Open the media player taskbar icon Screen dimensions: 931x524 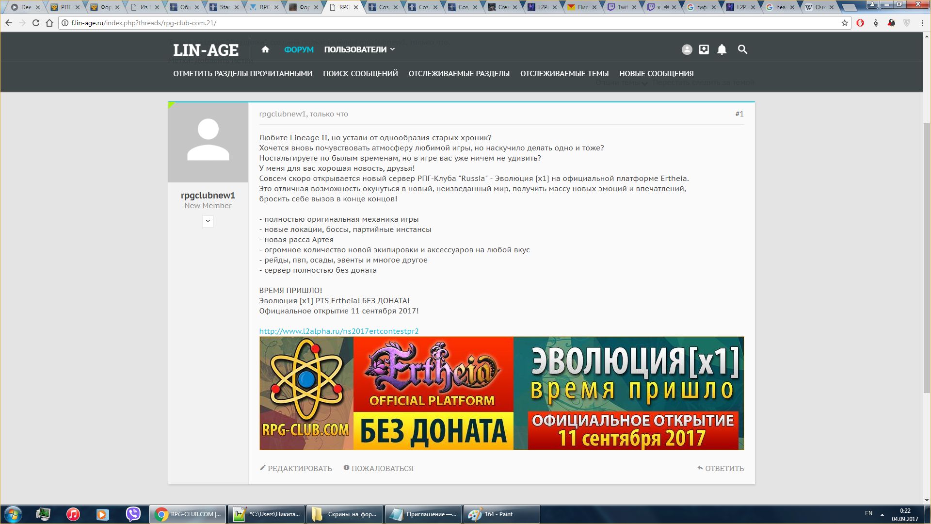coord(103,514)
